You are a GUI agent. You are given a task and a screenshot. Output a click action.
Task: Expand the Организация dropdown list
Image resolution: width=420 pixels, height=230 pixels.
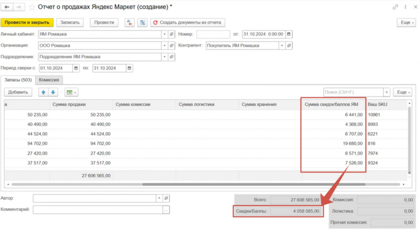coord(164,46)
